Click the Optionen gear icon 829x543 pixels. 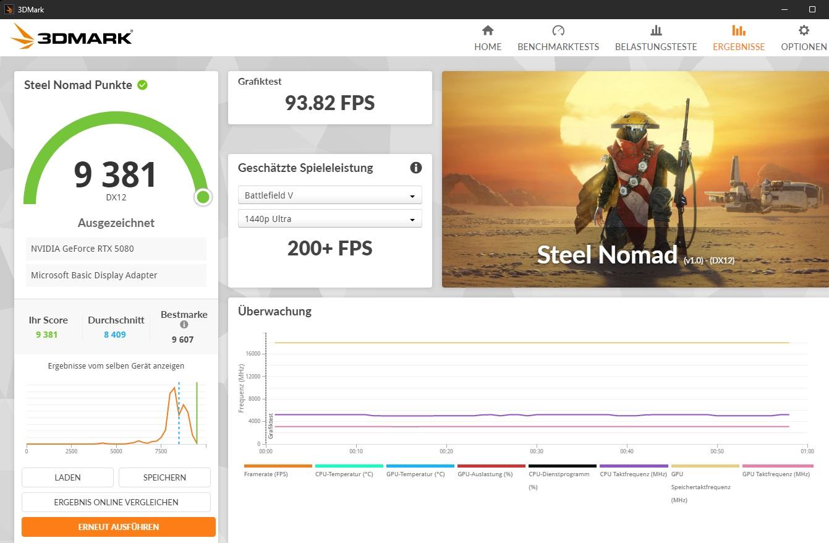point(804,30)
